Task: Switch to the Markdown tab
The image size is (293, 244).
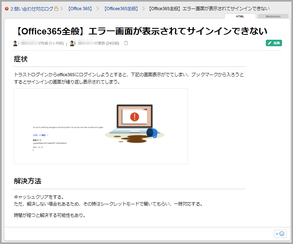Action: [273, 17]
